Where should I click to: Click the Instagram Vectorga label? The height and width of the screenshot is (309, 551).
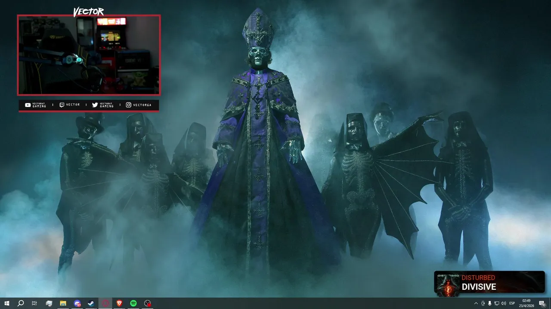pyautogui.click(x=139, y=105)
